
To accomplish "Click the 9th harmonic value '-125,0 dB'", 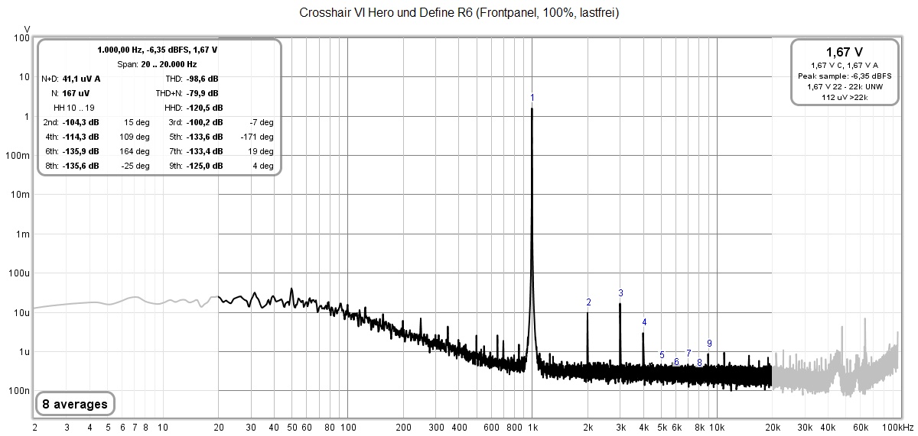I will click(204, 166).
